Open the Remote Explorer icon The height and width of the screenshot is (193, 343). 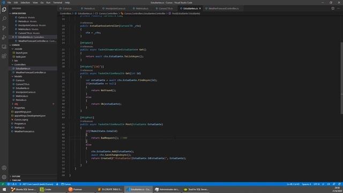pyautogui.click(x=4, y=47)
